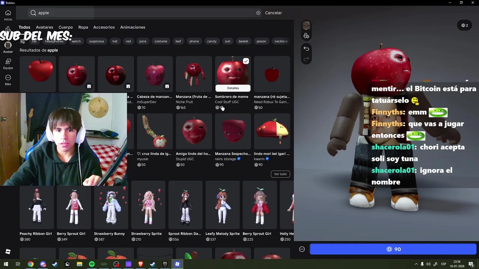The height and width of the screenshot is (269, 479).
Task: Open the Avatar section in sidebar
Action: [x=8, y=47]
